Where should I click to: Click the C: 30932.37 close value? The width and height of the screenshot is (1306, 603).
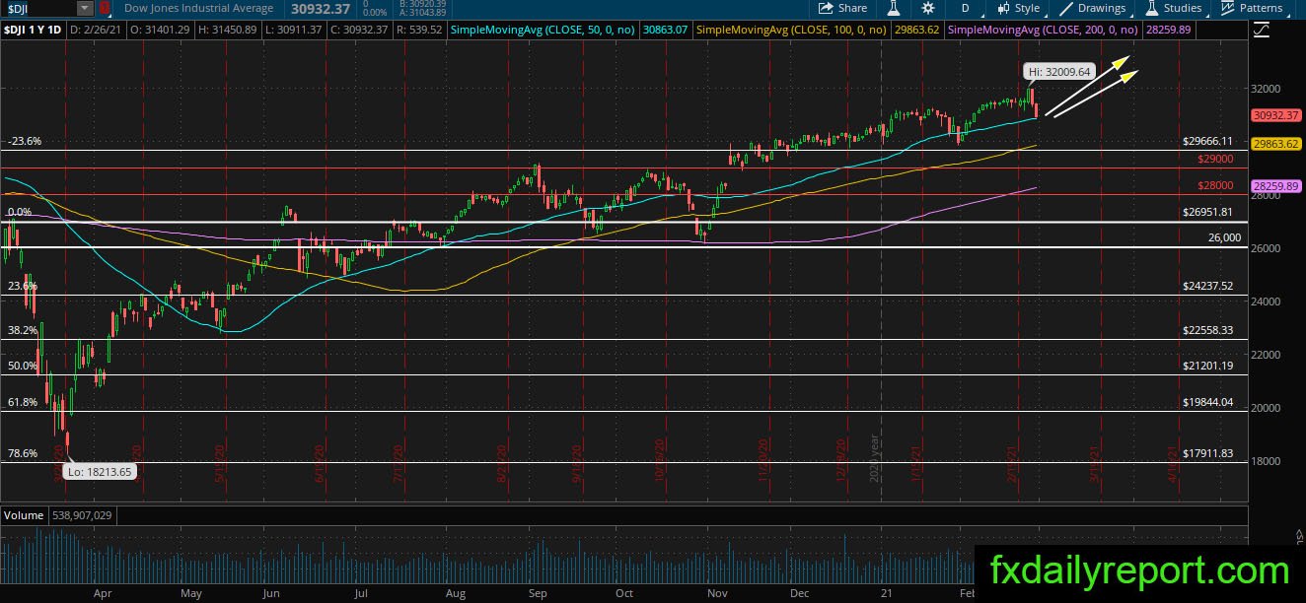click(x=360, y=31)
